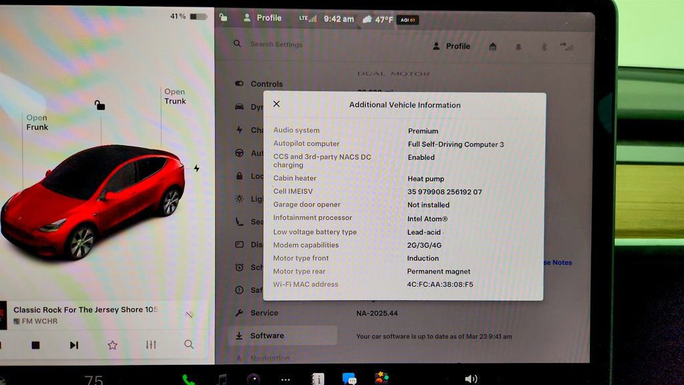Tap the Intel Atom infotainment processor value
The height and width of the screenshot is (385, 684).
point(427,219)
